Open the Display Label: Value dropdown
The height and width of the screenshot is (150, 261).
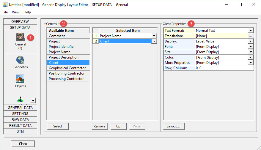pos(251,41)
